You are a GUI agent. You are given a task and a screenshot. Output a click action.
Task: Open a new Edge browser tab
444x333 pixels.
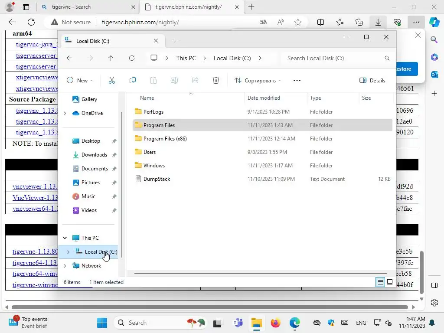click(x=251, y=7)
